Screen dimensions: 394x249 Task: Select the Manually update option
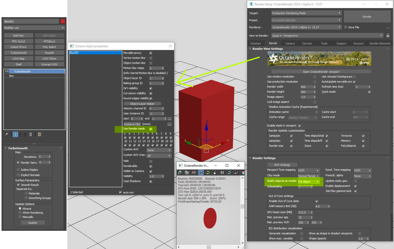[x=20, y=217]
